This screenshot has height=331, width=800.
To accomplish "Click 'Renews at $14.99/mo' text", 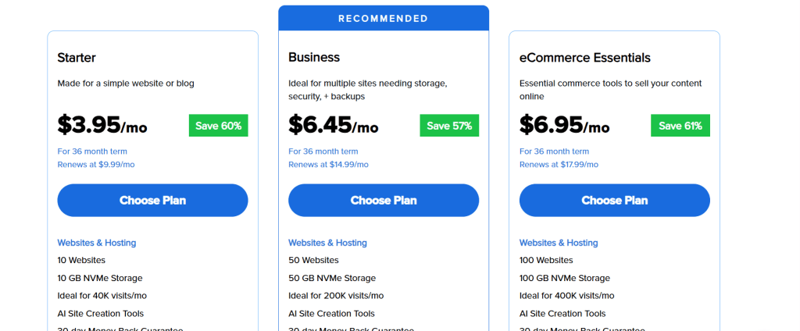I will [x=328, y=165].
